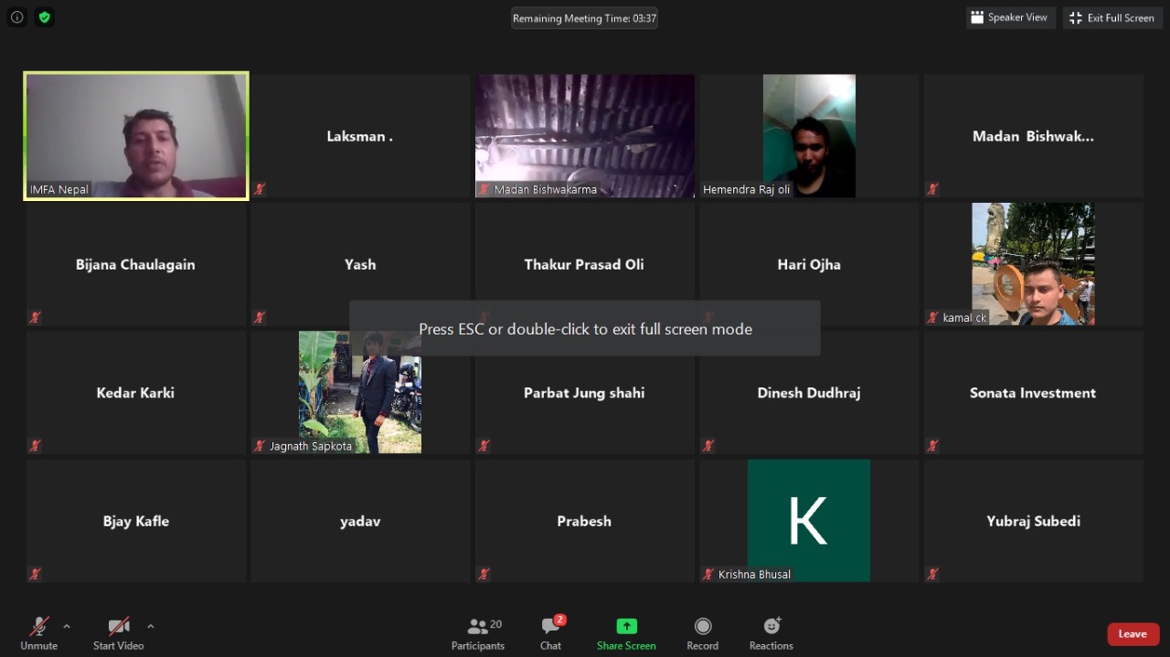Select the Sonata Investment tile

click(x=1033, y=392)
